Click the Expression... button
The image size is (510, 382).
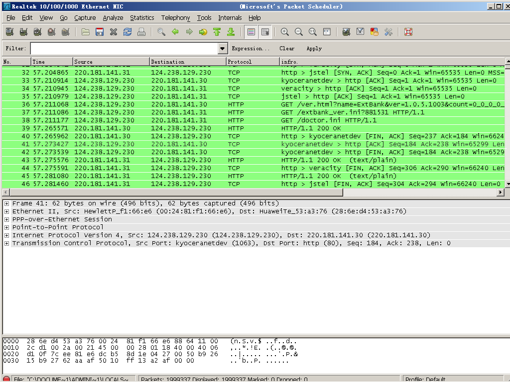pyautogui.click(x=251, y=48)
